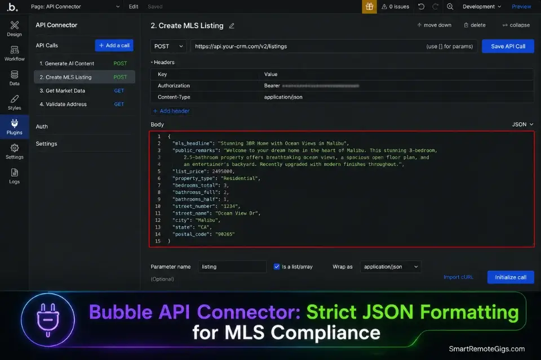Viewport: 541px width, 360px height.
Task: Open the Page: API Connector dropdown
Action: 75,7
